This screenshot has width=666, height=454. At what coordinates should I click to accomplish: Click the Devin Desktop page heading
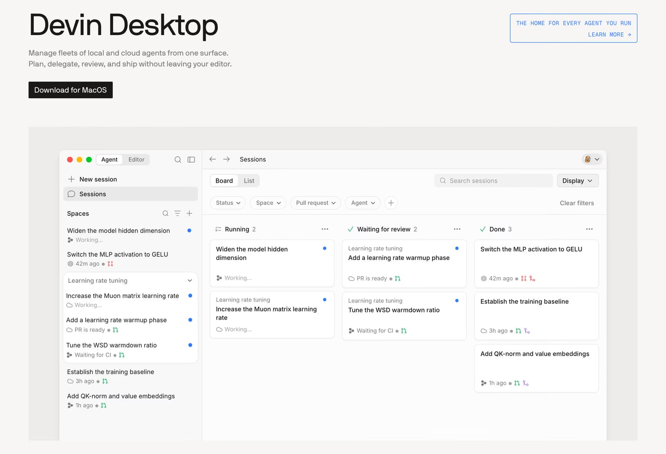(123, 25)
